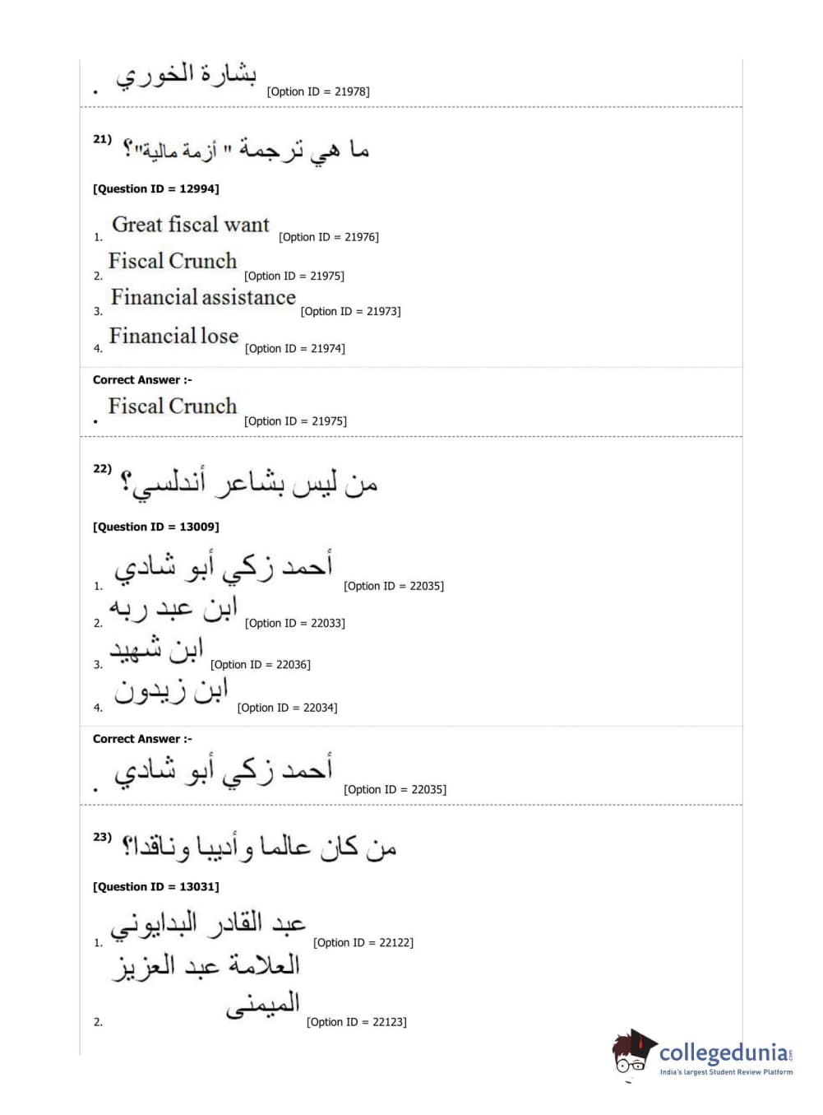The height and width of the screenshot is (1115, 823).
Task: Click Option ID = 21978 tag at top
Action: (318, 91)
